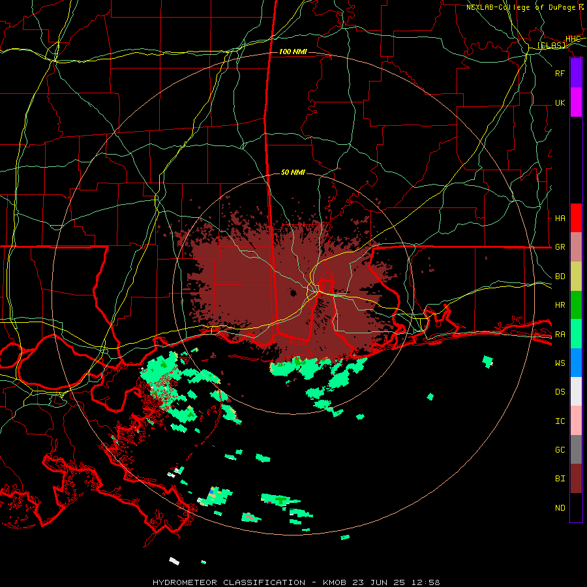This screenshot has height=587, width=587.
Task: Click the 'RF' legend label
Action: click(560, 73)
